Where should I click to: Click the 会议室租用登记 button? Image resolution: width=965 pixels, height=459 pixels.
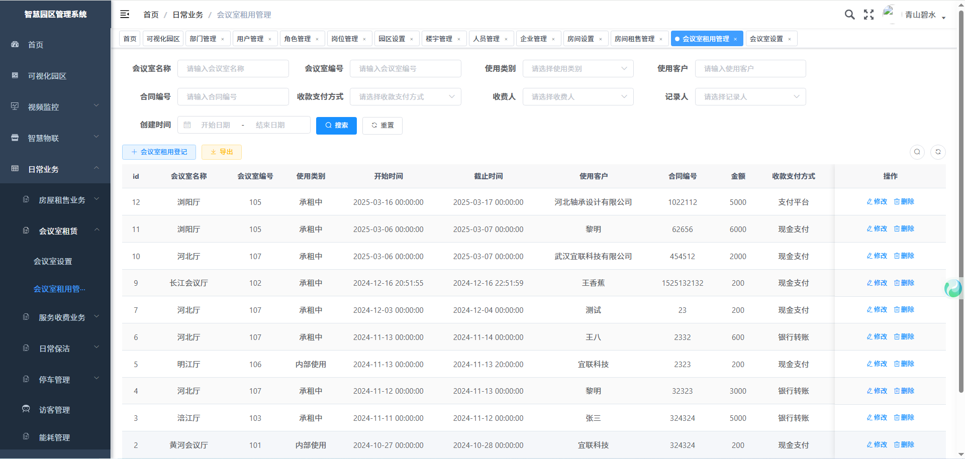click(159, 152)
